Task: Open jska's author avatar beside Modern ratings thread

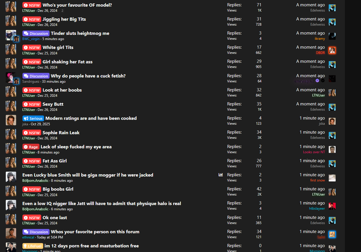Action: [x=11, y=120]
